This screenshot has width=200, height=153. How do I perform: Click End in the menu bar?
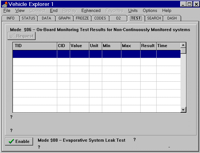(53, 11)
